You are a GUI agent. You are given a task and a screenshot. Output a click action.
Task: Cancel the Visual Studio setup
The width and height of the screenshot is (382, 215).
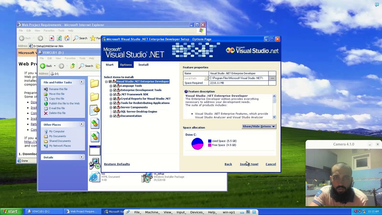point(271,164)
